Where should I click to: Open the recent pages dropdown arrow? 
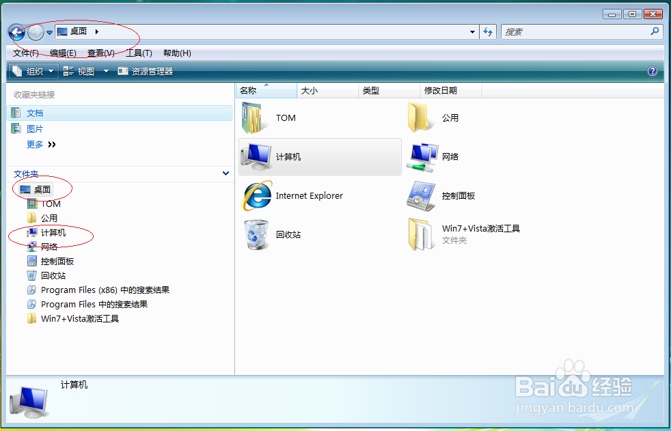pyautogui.click(x=49, y=33)
